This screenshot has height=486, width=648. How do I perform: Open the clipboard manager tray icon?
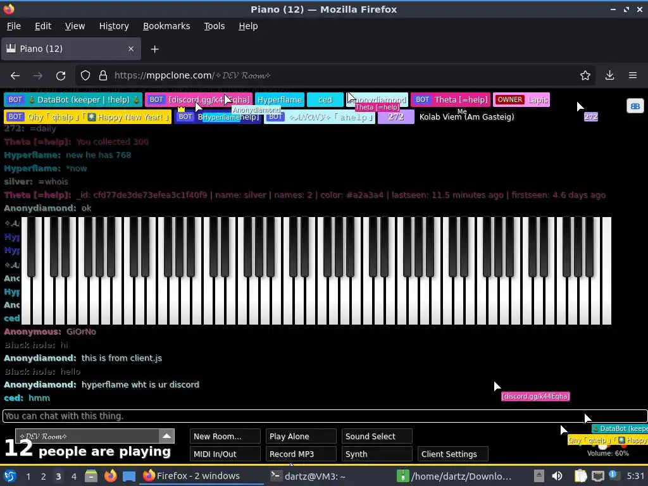coord(581,476)
